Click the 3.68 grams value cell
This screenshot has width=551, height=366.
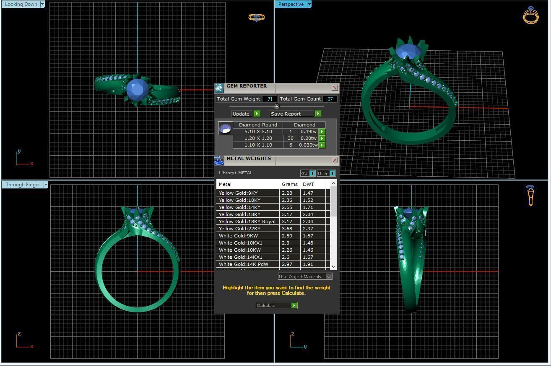(290, 229)
